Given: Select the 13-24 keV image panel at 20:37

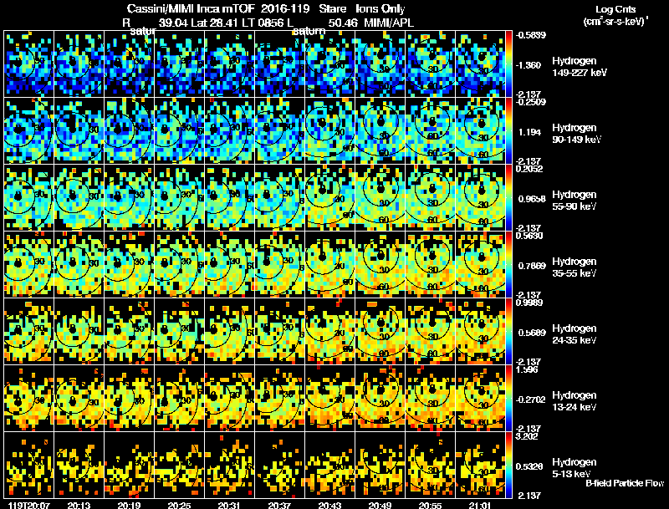Looking at the screenshot, I should coord(280,399).
